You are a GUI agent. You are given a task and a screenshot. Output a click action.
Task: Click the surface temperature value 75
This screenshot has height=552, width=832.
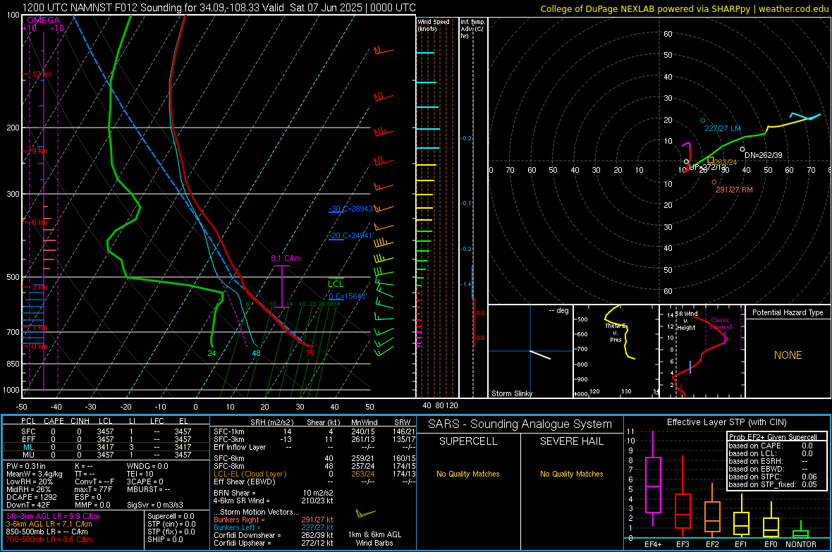click(x=310, y=353)
